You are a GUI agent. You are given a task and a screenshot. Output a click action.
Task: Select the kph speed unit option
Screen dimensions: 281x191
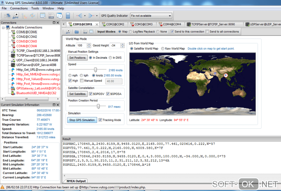(x=82, y=75)
